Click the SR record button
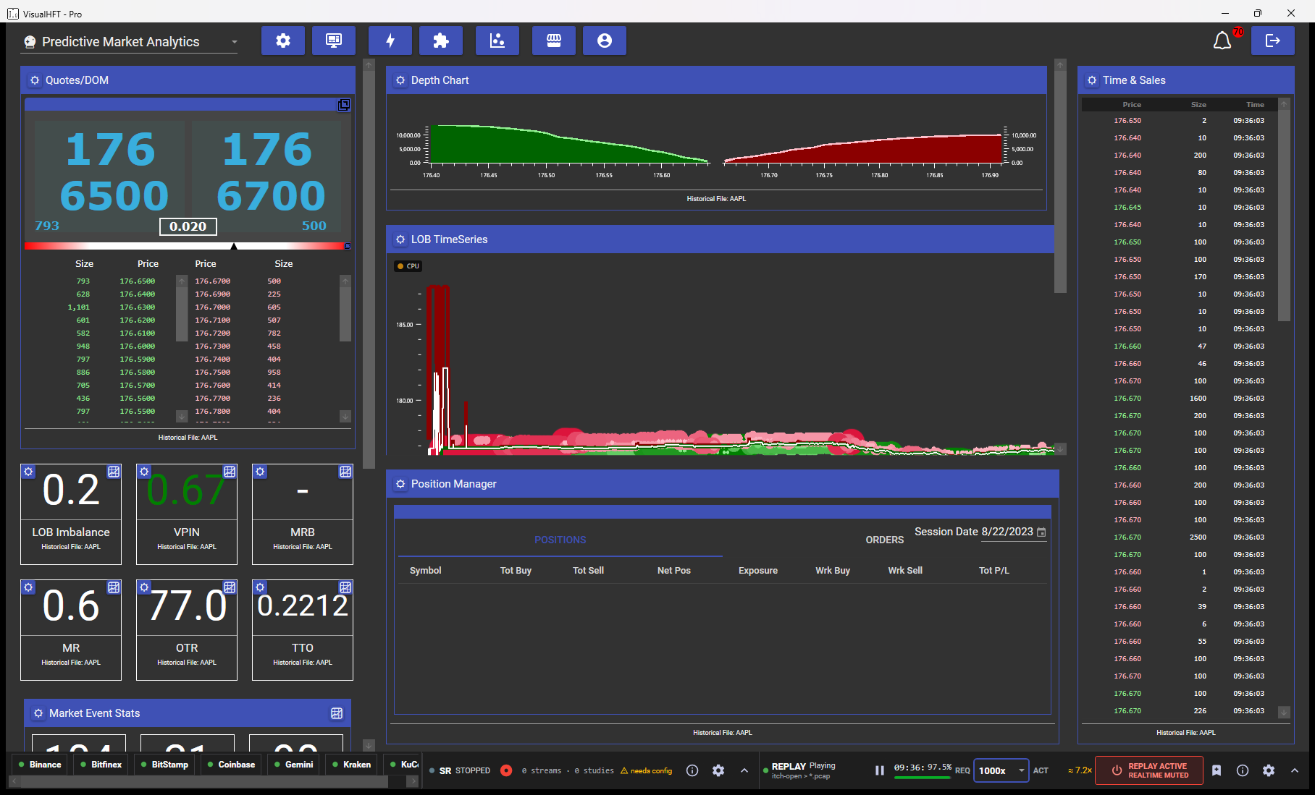The width and height of the screenshot is (1315, 795). 506,770
